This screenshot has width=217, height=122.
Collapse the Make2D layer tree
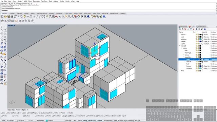tap(180, 46)
